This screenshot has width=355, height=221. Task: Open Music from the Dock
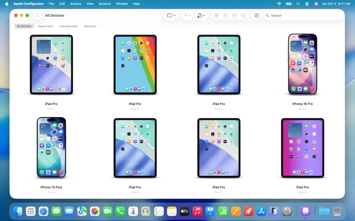point(197,211)
